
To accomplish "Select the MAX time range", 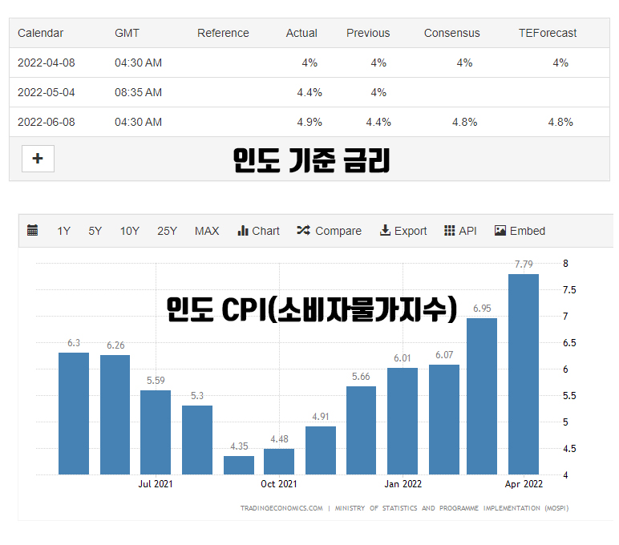I will [206, 231].
